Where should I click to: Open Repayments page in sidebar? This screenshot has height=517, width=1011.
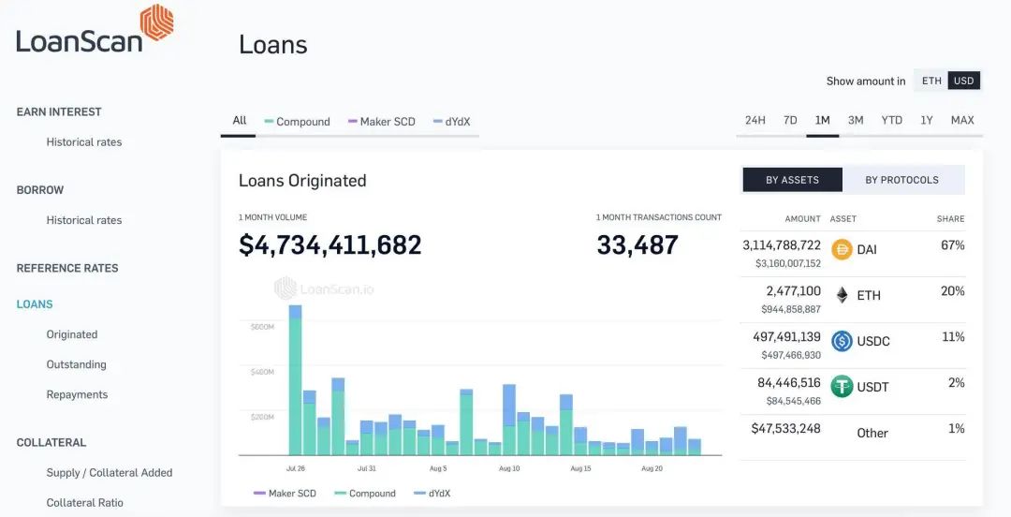pos(77,394)
